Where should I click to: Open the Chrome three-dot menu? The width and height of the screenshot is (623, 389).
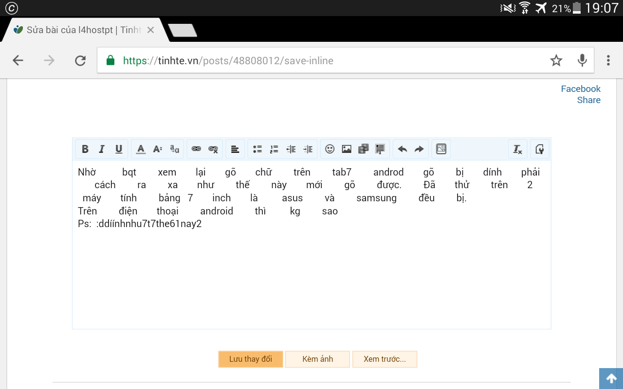[x=608, y=60]
